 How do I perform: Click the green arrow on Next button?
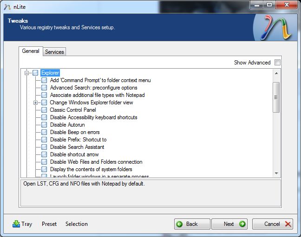(242, 224)
